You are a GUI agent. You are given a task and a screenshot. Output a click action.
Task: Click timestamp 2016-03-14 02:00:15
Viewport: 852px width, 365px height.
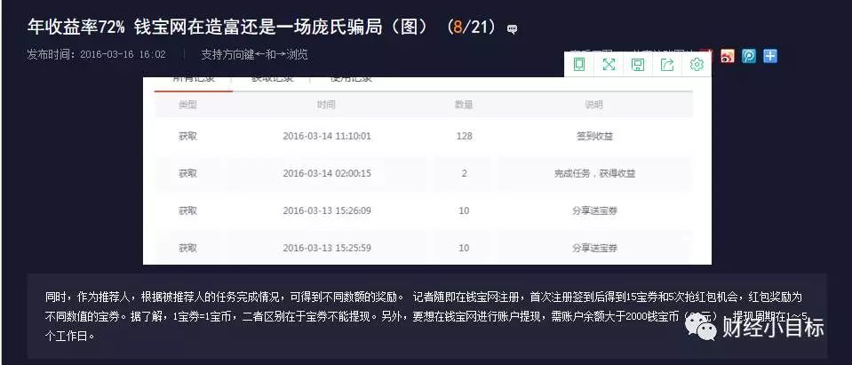pos(327,173)
